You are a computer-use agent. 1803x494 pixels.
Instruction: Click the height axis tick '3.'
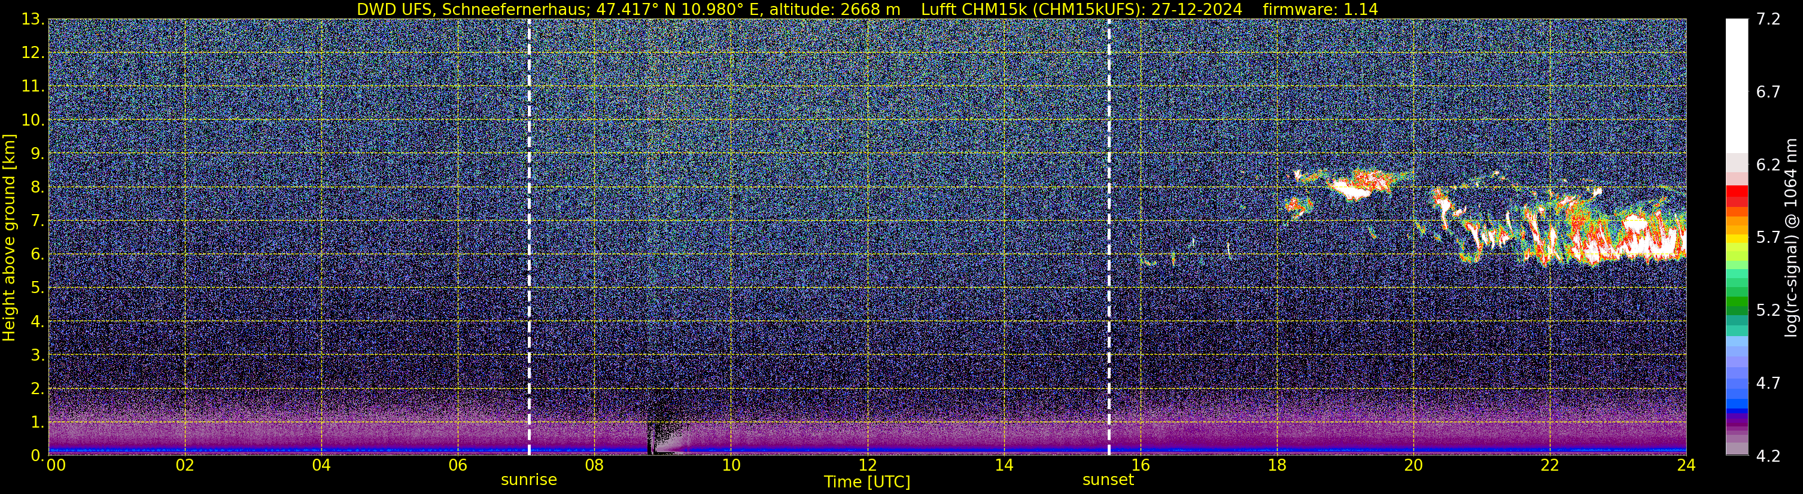(38, 355)
